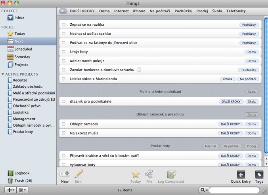Image resolution: width=268 pixels, height=195 pixels.
Task: Show the Tags bar button
Action: (259, 174)
